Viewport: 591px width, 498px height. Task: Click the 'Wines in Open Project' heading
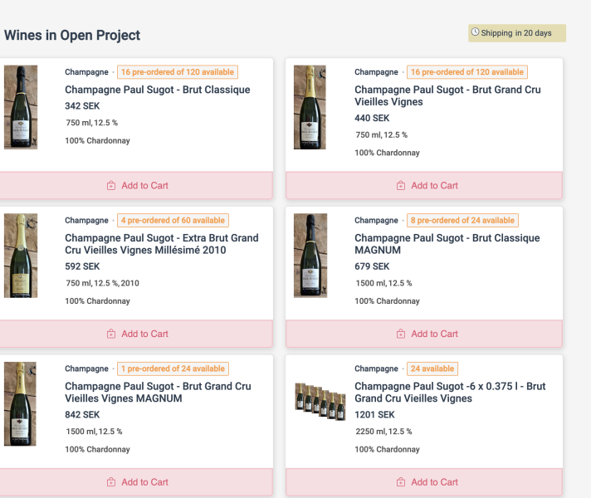click(x=72, y=35)
